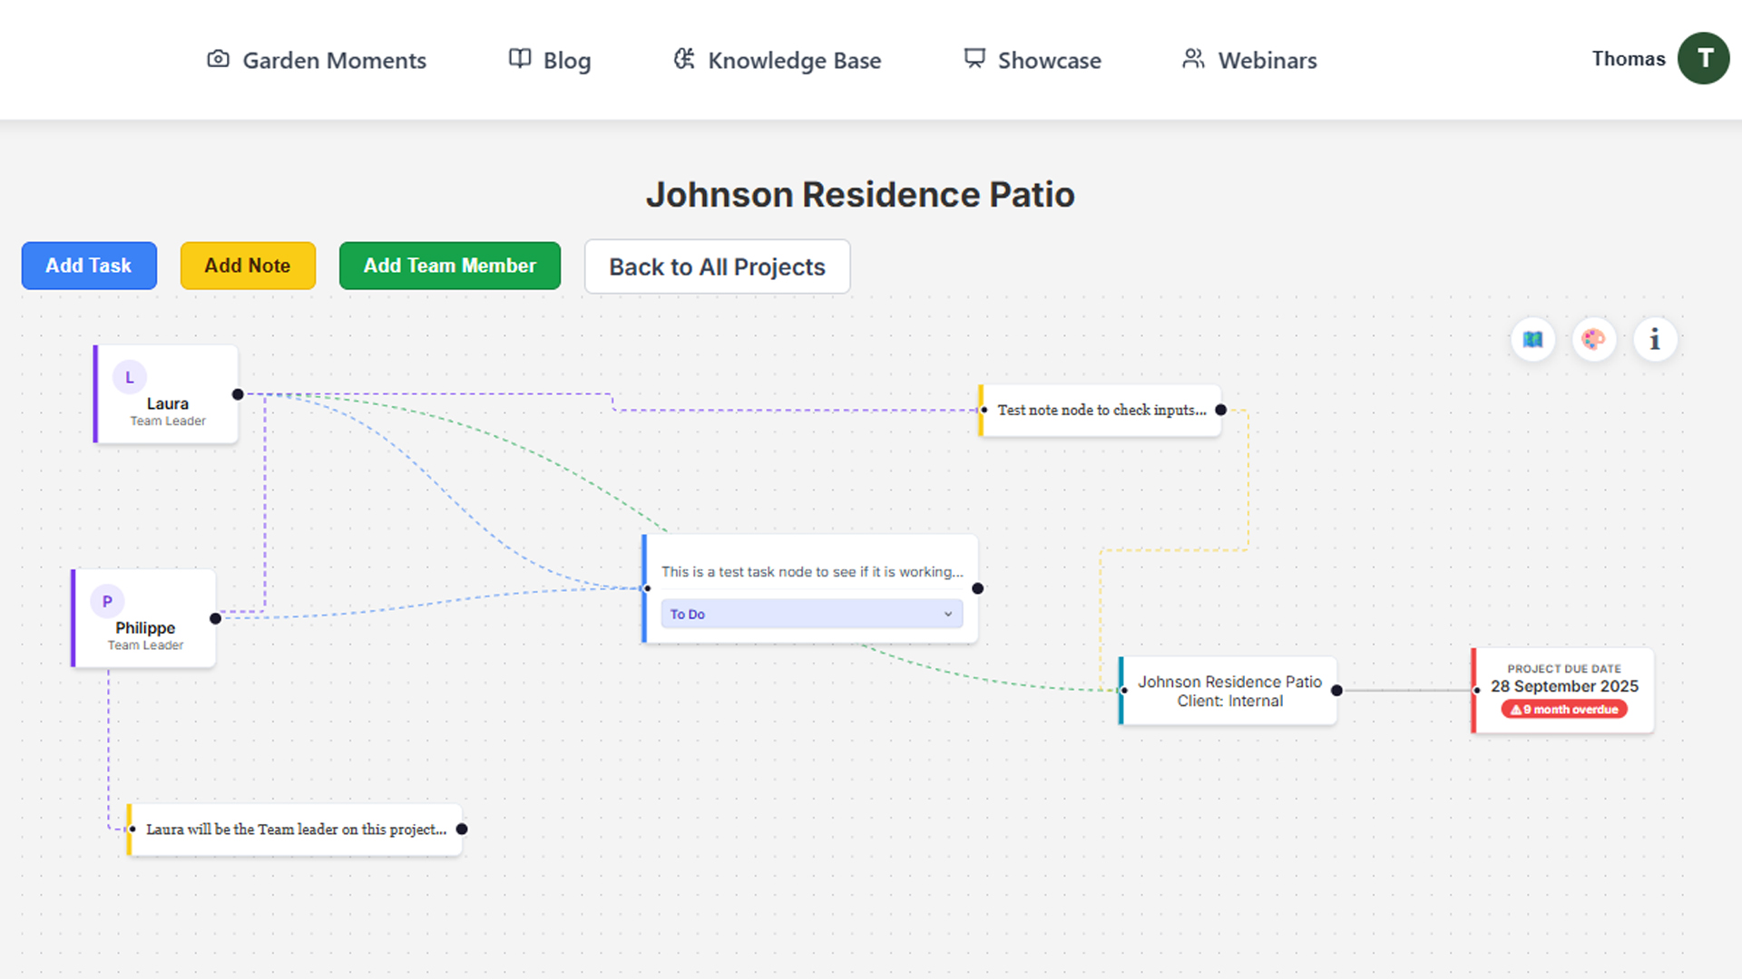Show info with the i icon button
1742x979 pixels.
point(1655,340)
